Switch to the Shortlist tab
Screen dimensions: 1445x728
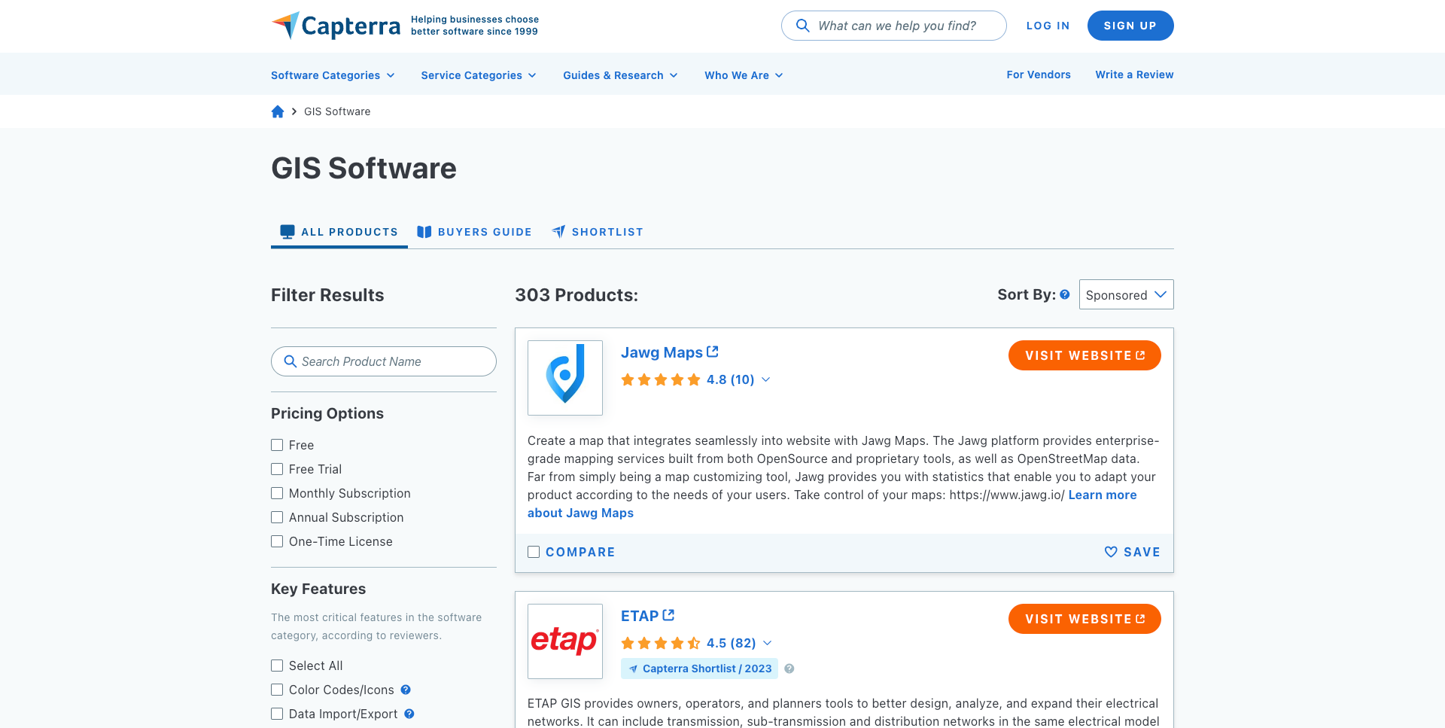[x=598, y=232]
